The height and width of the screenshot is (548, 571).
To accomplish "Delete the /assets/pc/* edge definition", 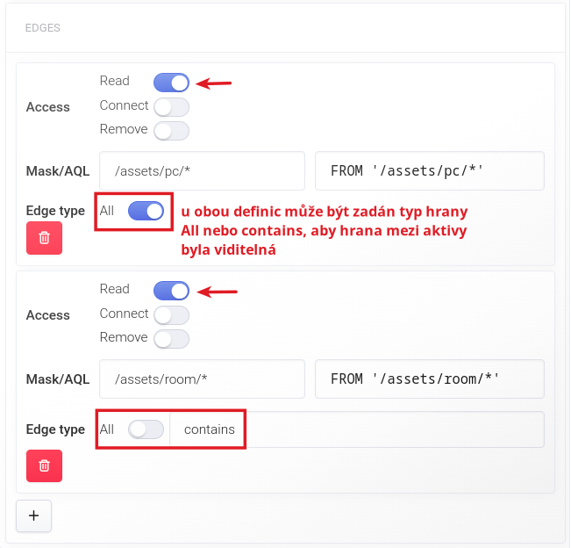I will pos(44,238).
